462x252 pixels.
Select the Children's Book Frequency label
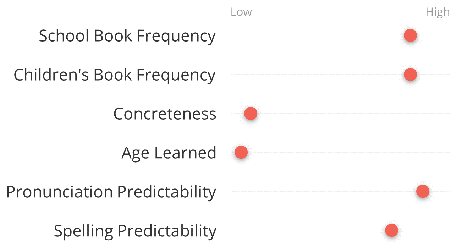coord(115,75)
